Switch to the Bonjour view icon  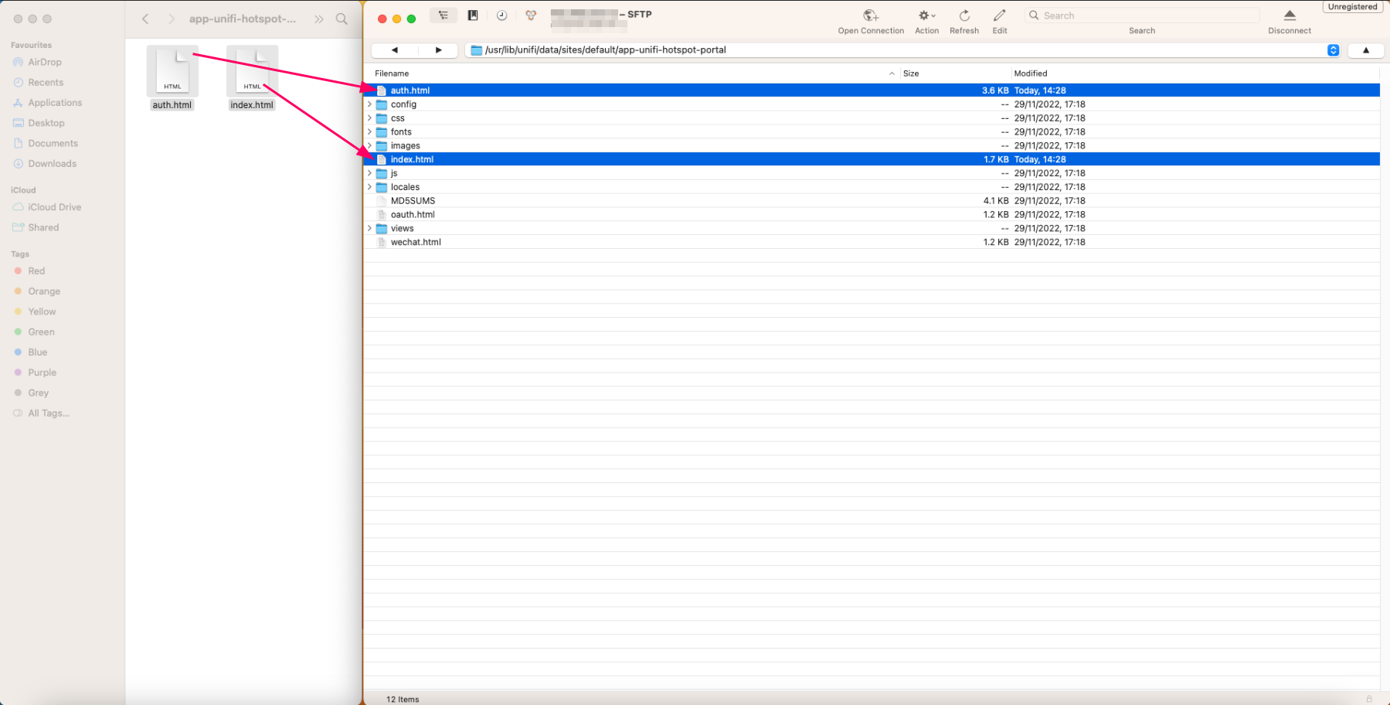pos(531,15)
